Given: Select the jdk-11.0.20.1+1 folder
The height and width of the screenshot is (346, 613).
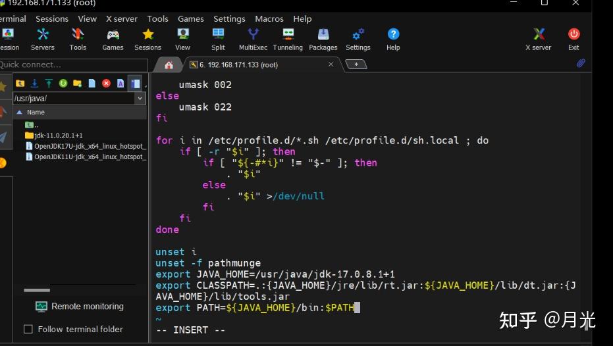Looking at the screenshot, I should (x=54, y=136).
